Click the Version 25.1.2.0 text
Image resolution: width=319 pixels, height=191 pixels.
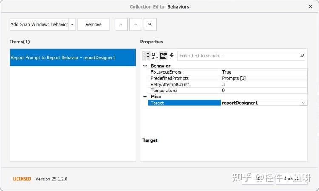click(51, 179)
